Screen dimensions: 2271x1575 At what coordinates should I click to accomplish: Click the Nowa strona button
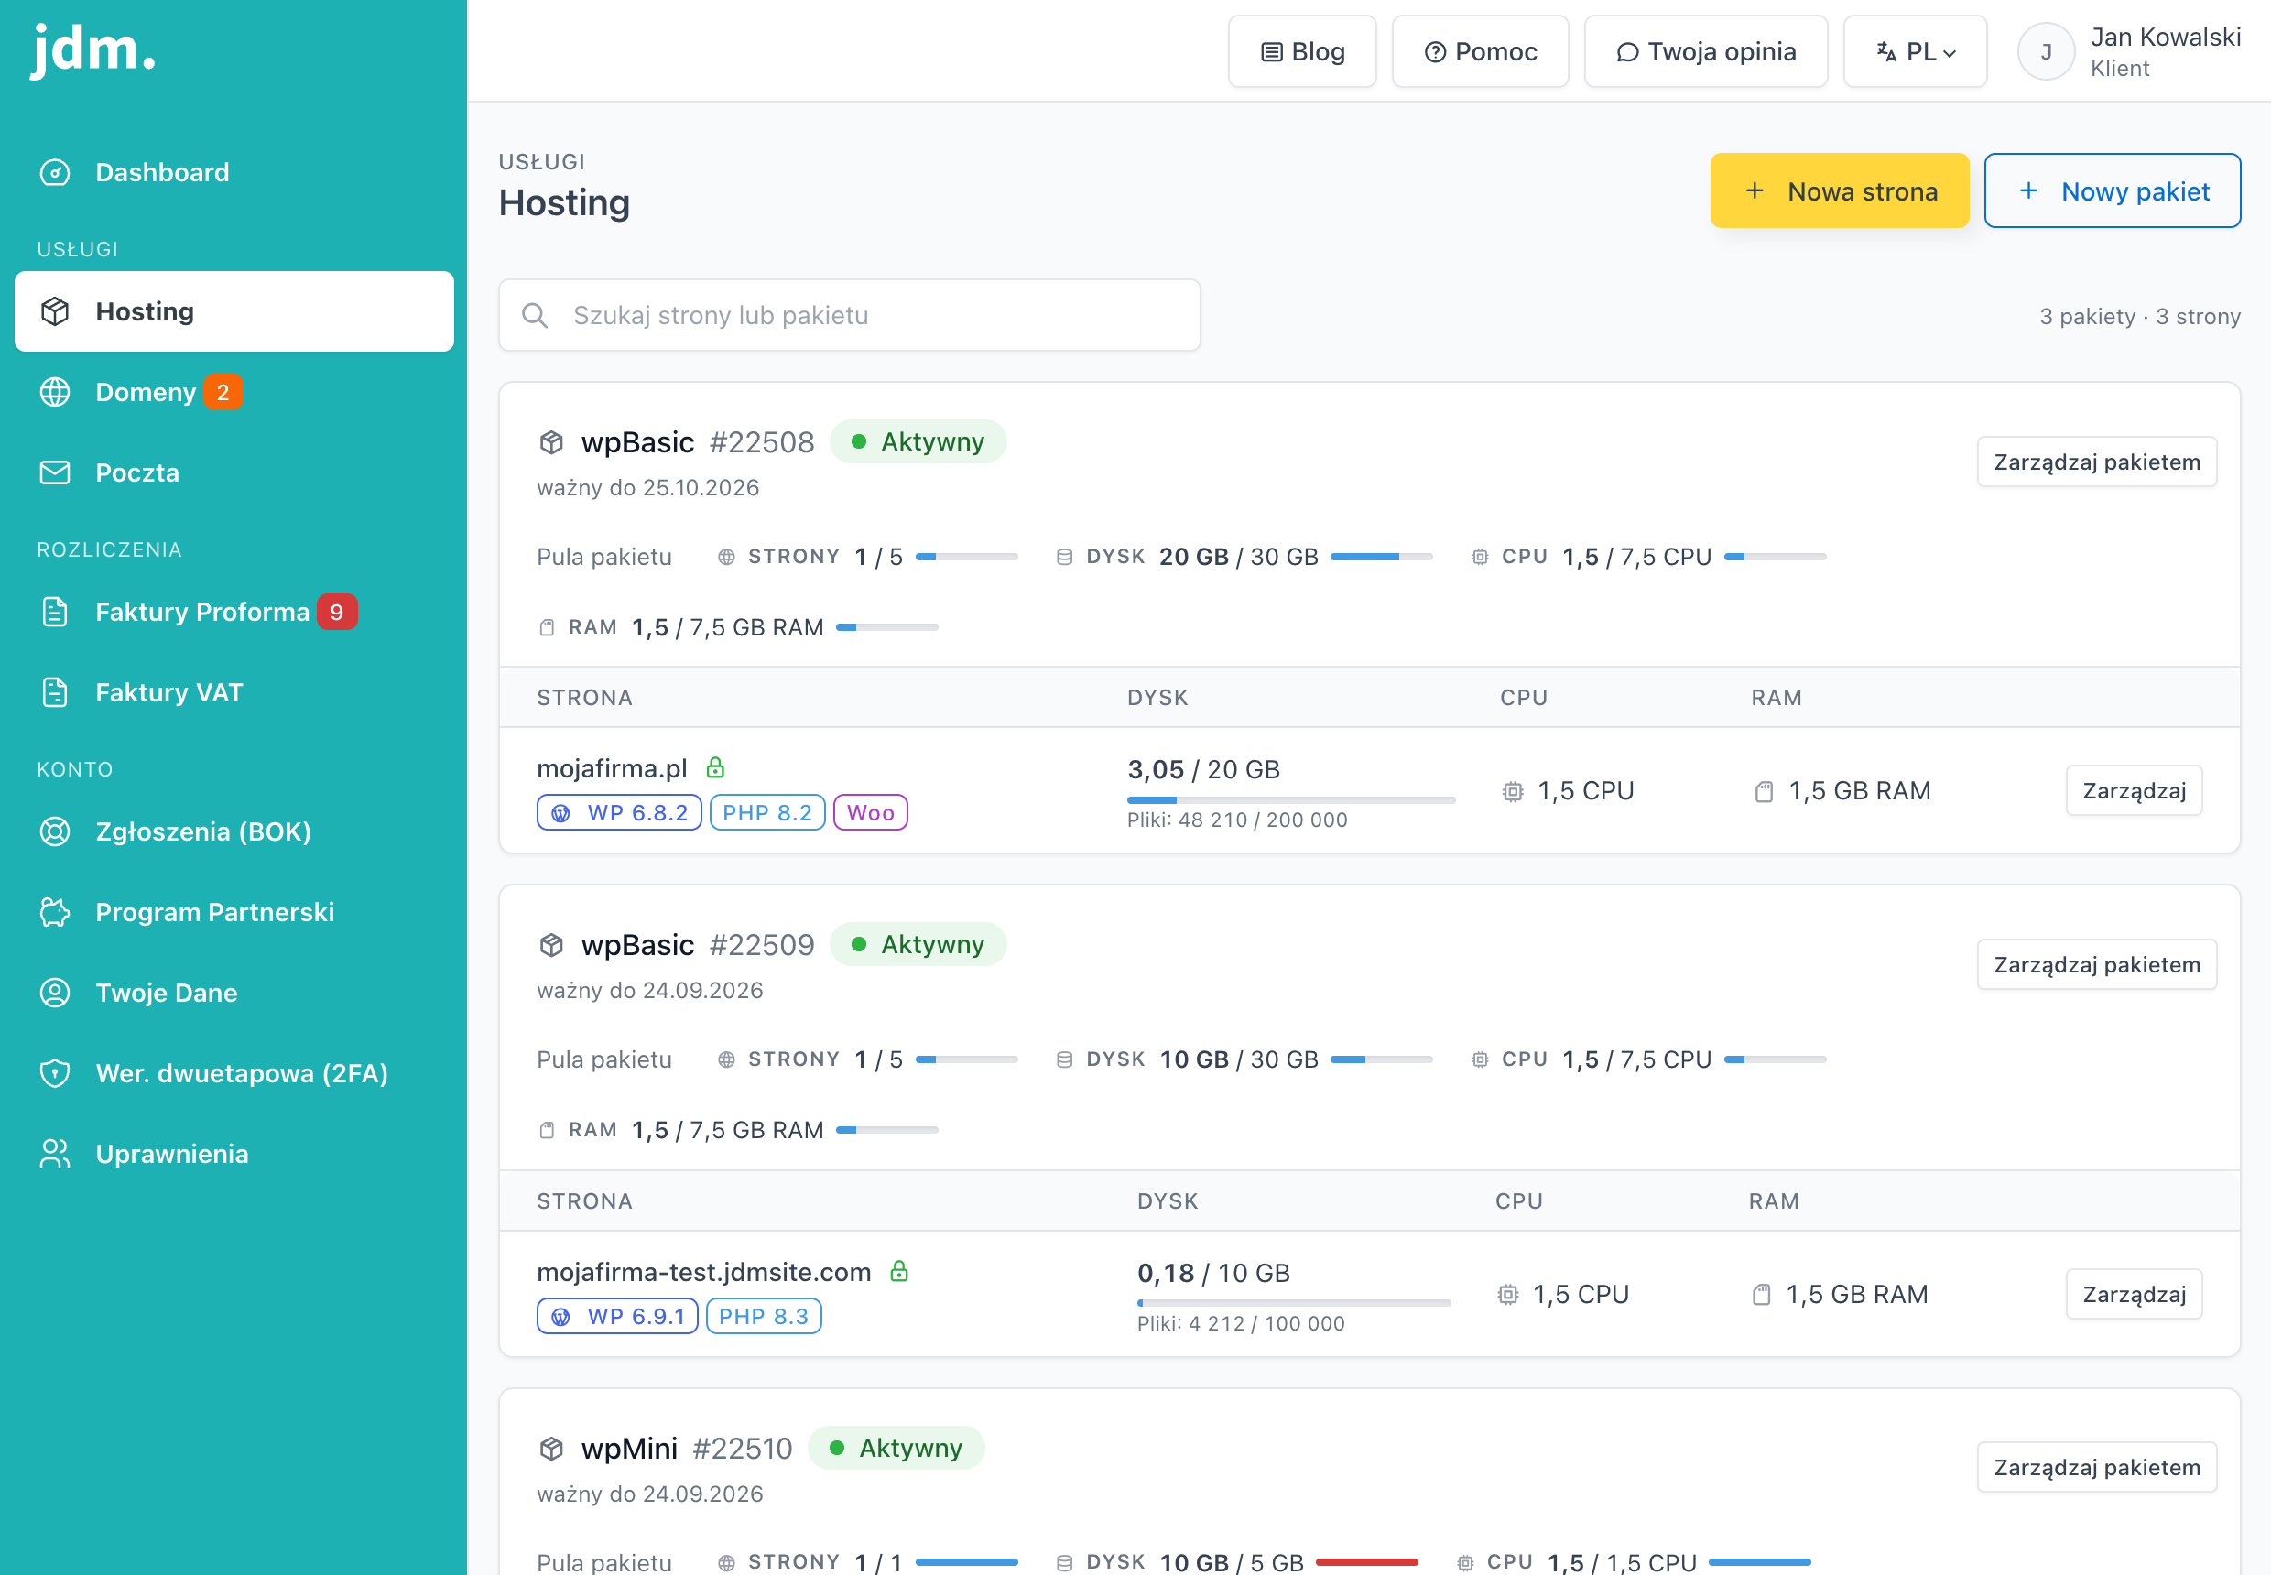tap(1840, 190)
